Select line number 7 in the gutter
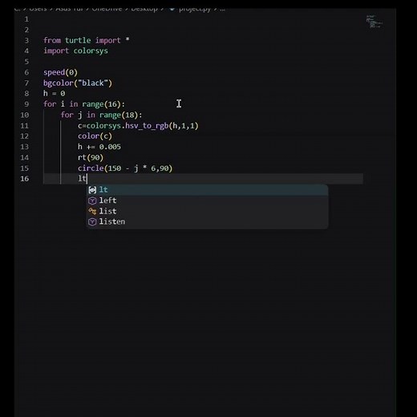Viewport: 417px width, 417px height. pos(26,83)
